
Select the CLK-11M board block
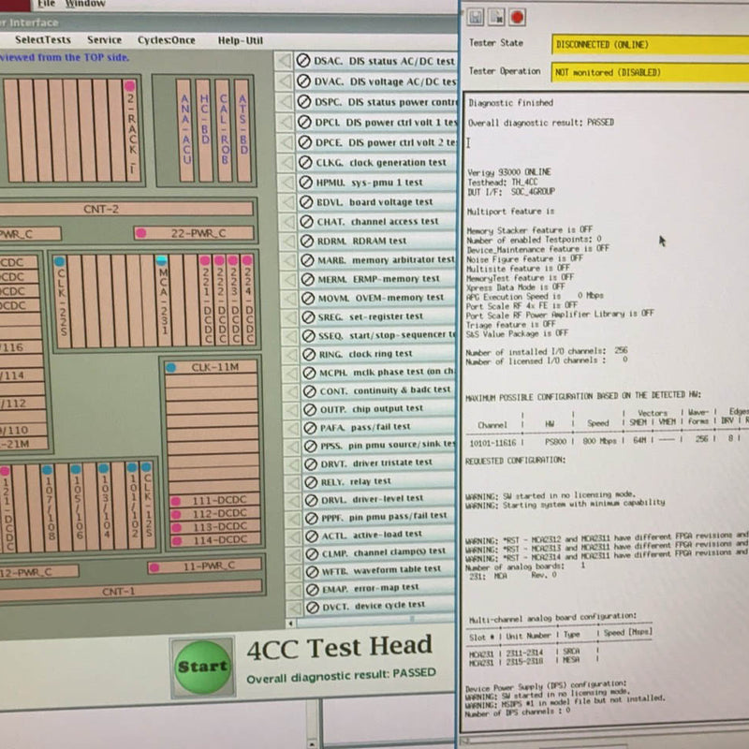click(212, 367)
